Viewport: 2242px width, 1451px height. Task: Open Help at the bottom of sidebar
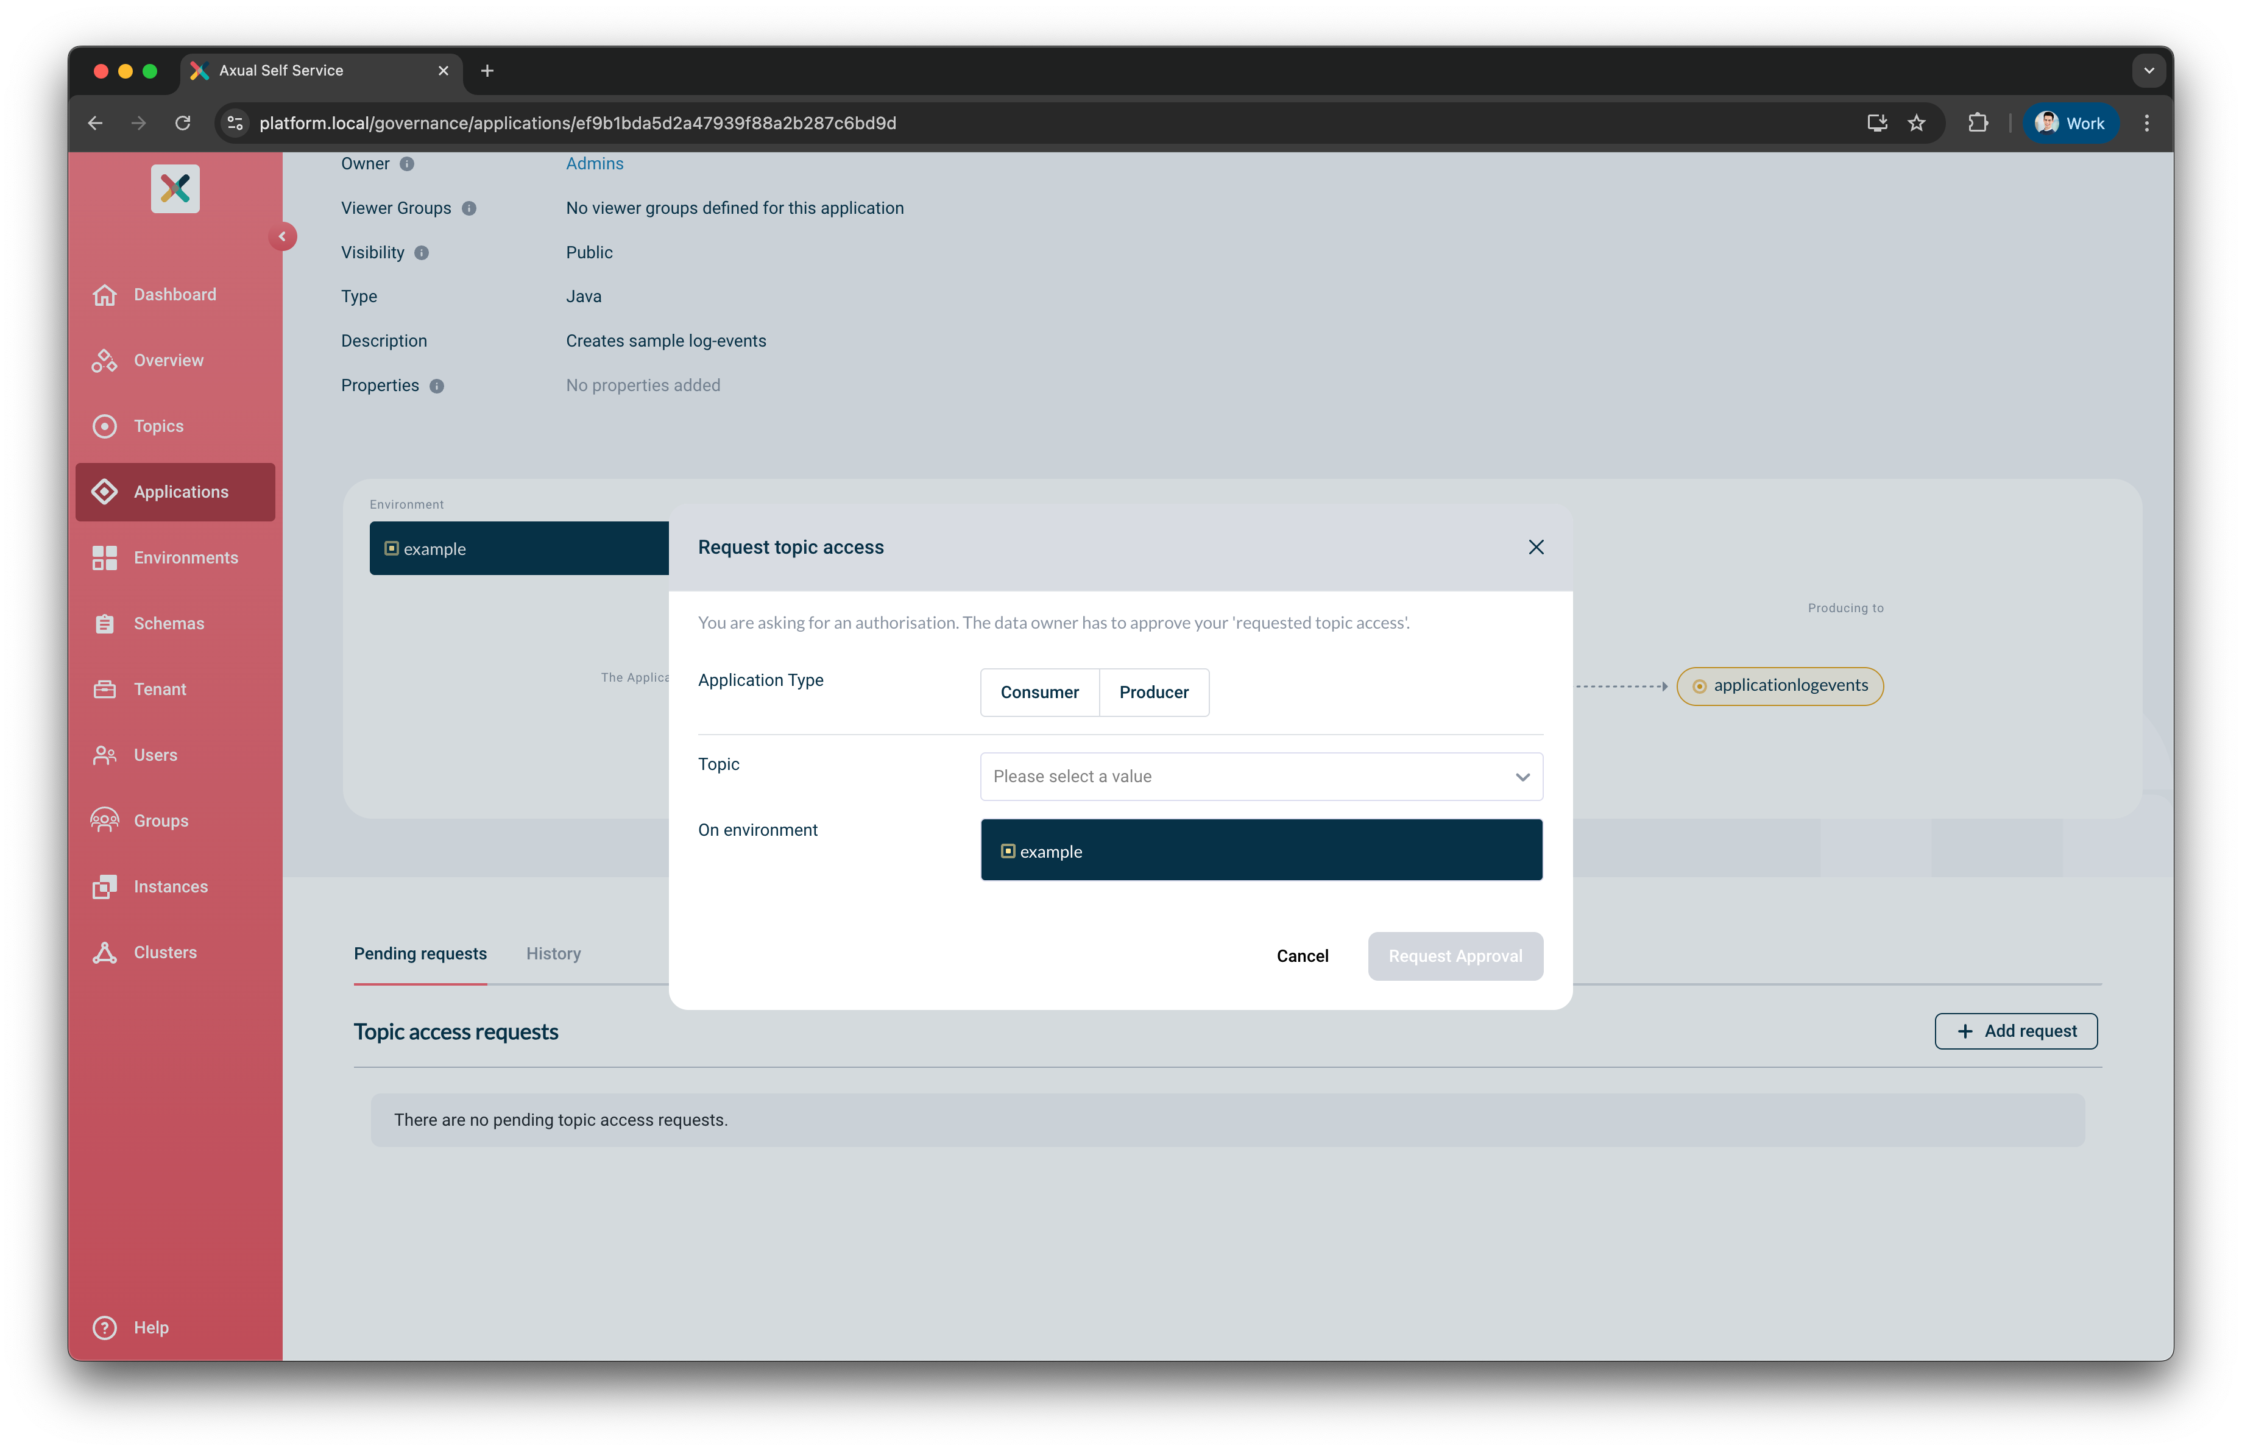(132, 1328)
